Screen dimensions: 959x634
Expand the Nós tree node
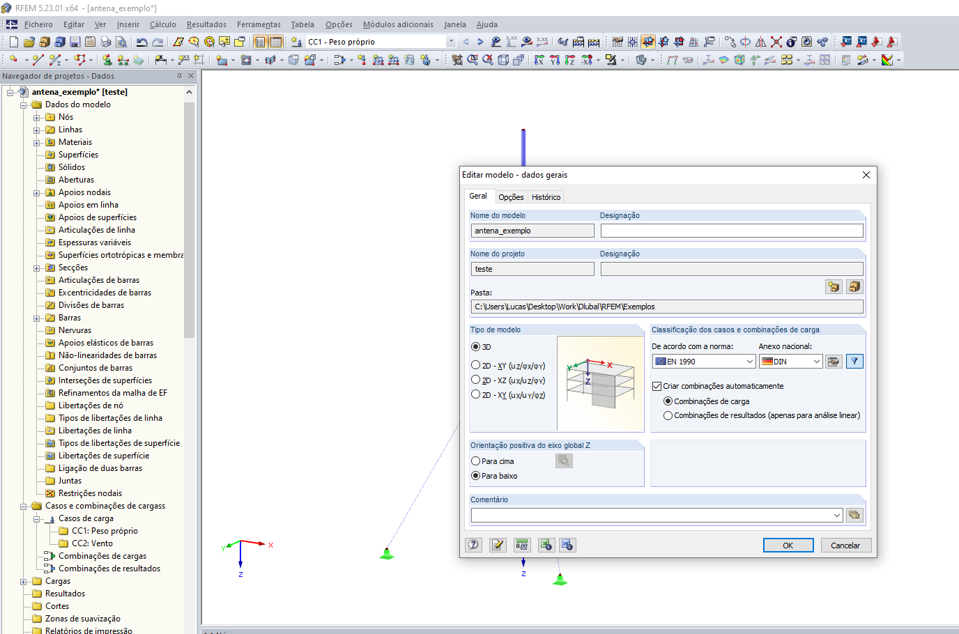click(x=37, y=118)
